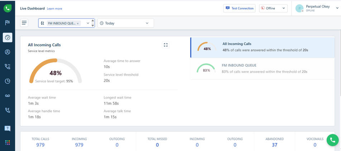Remove the FM INBOUND QUEUE filter tag
Viewport: 341px width, 151px height.
(78, 24)
